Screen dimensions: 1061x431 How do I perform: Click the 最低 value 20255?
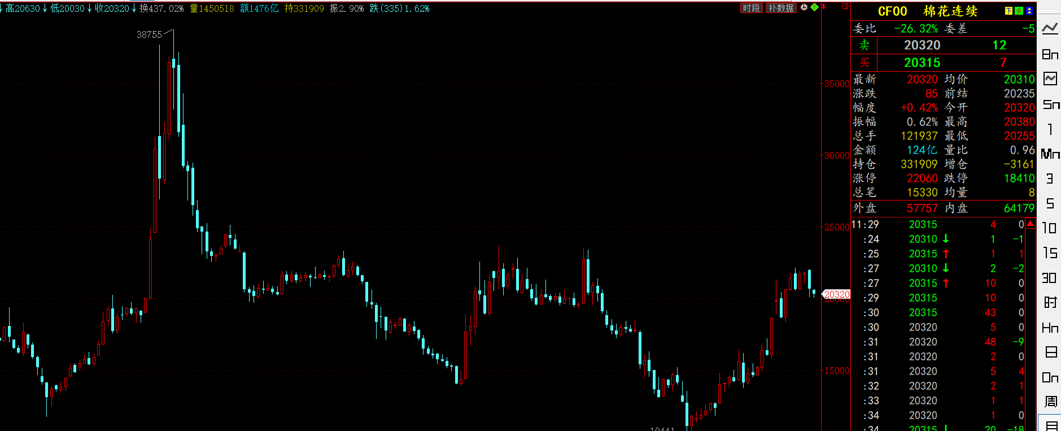(x=1019, y=136)
